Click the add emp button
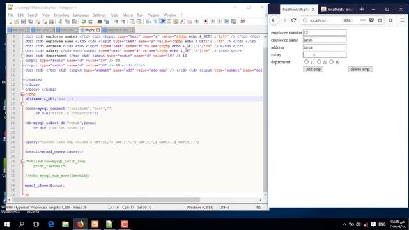This screenshot has height=230, width=409. coord(313,70)
